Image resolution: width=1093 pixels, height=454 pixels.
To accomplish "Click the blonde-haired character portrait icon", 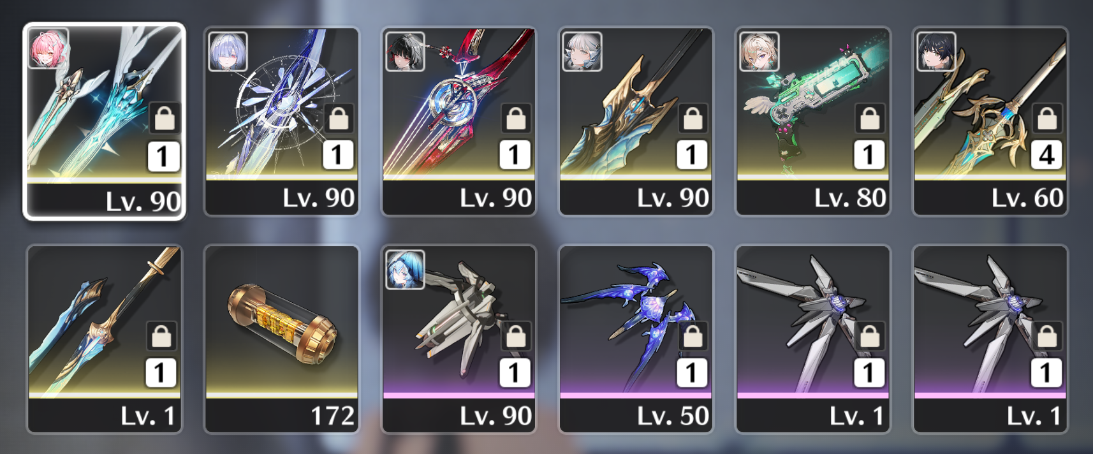I will [759, 51].
